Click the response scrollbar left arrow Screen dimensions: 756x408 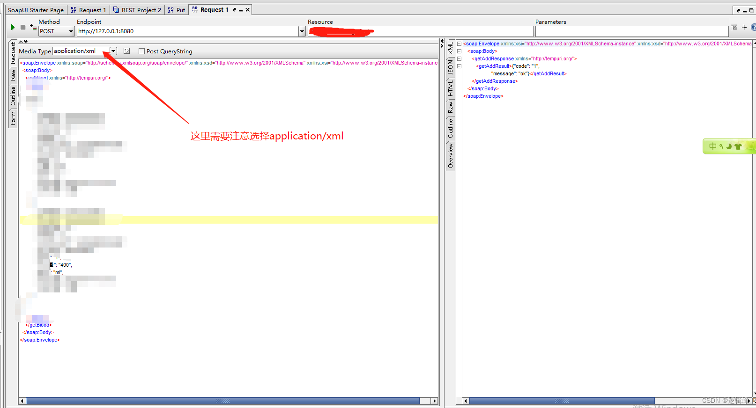click(x=466, y=401)
